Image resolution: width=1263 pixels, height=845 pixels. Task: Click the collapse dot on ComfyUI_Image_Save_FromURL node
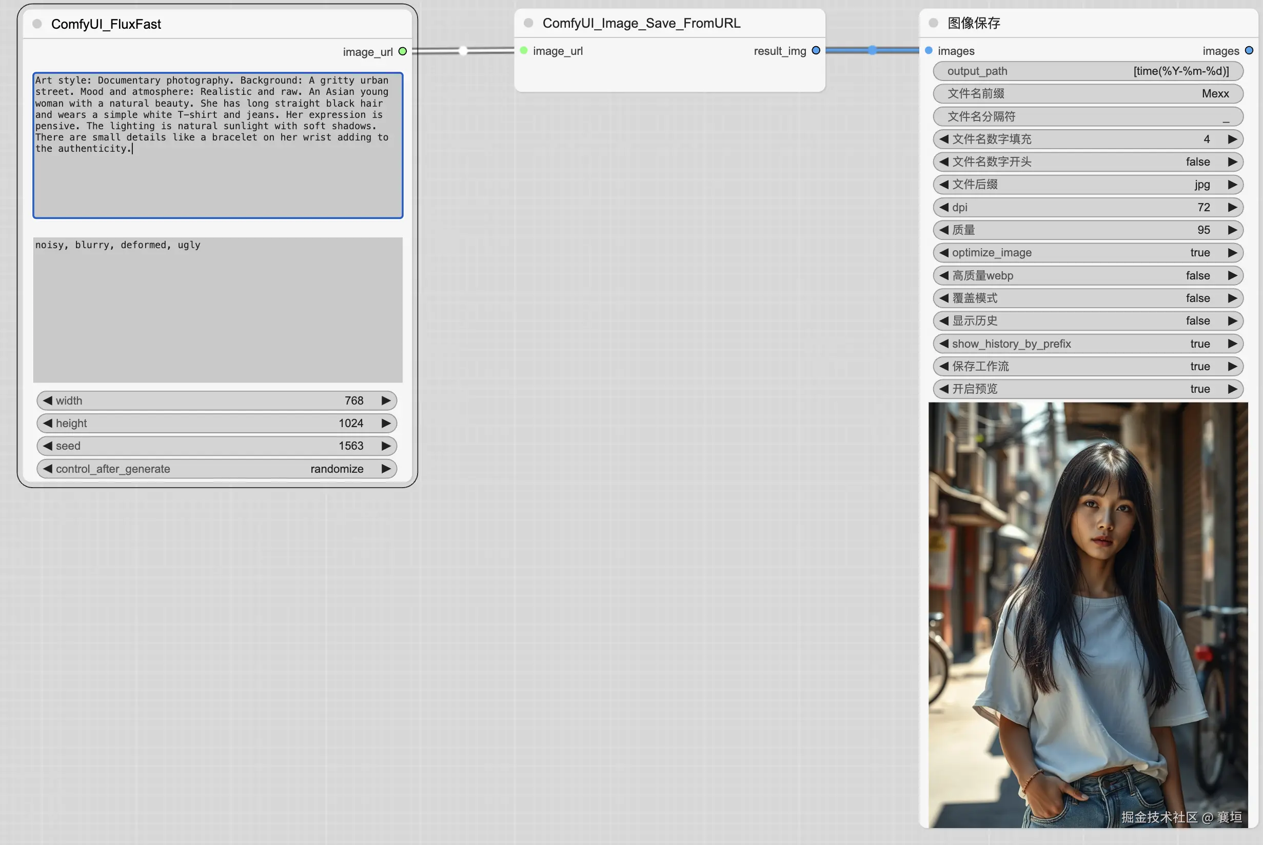[x=528, y=23]
